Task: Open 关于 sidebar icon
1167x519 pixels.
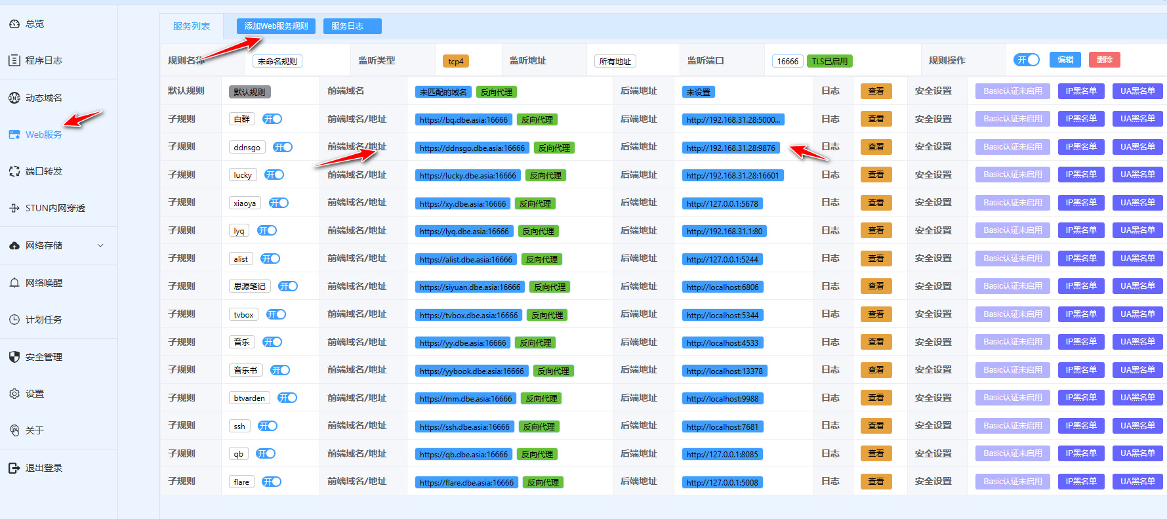Action: coord(14,430)
